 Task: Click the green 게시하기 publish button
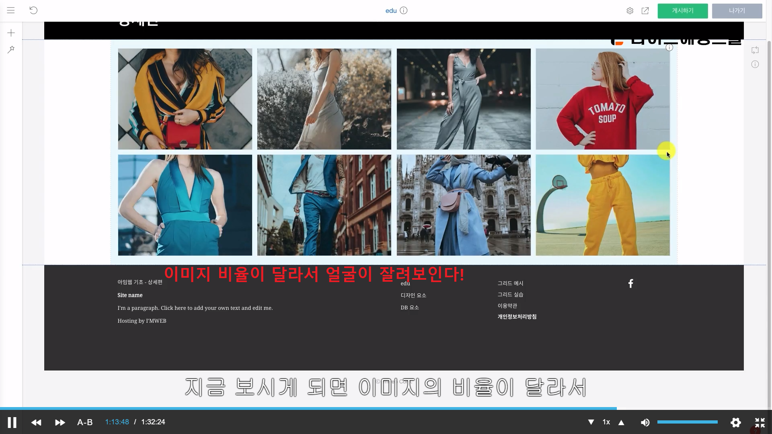click(x=682, y=11)
